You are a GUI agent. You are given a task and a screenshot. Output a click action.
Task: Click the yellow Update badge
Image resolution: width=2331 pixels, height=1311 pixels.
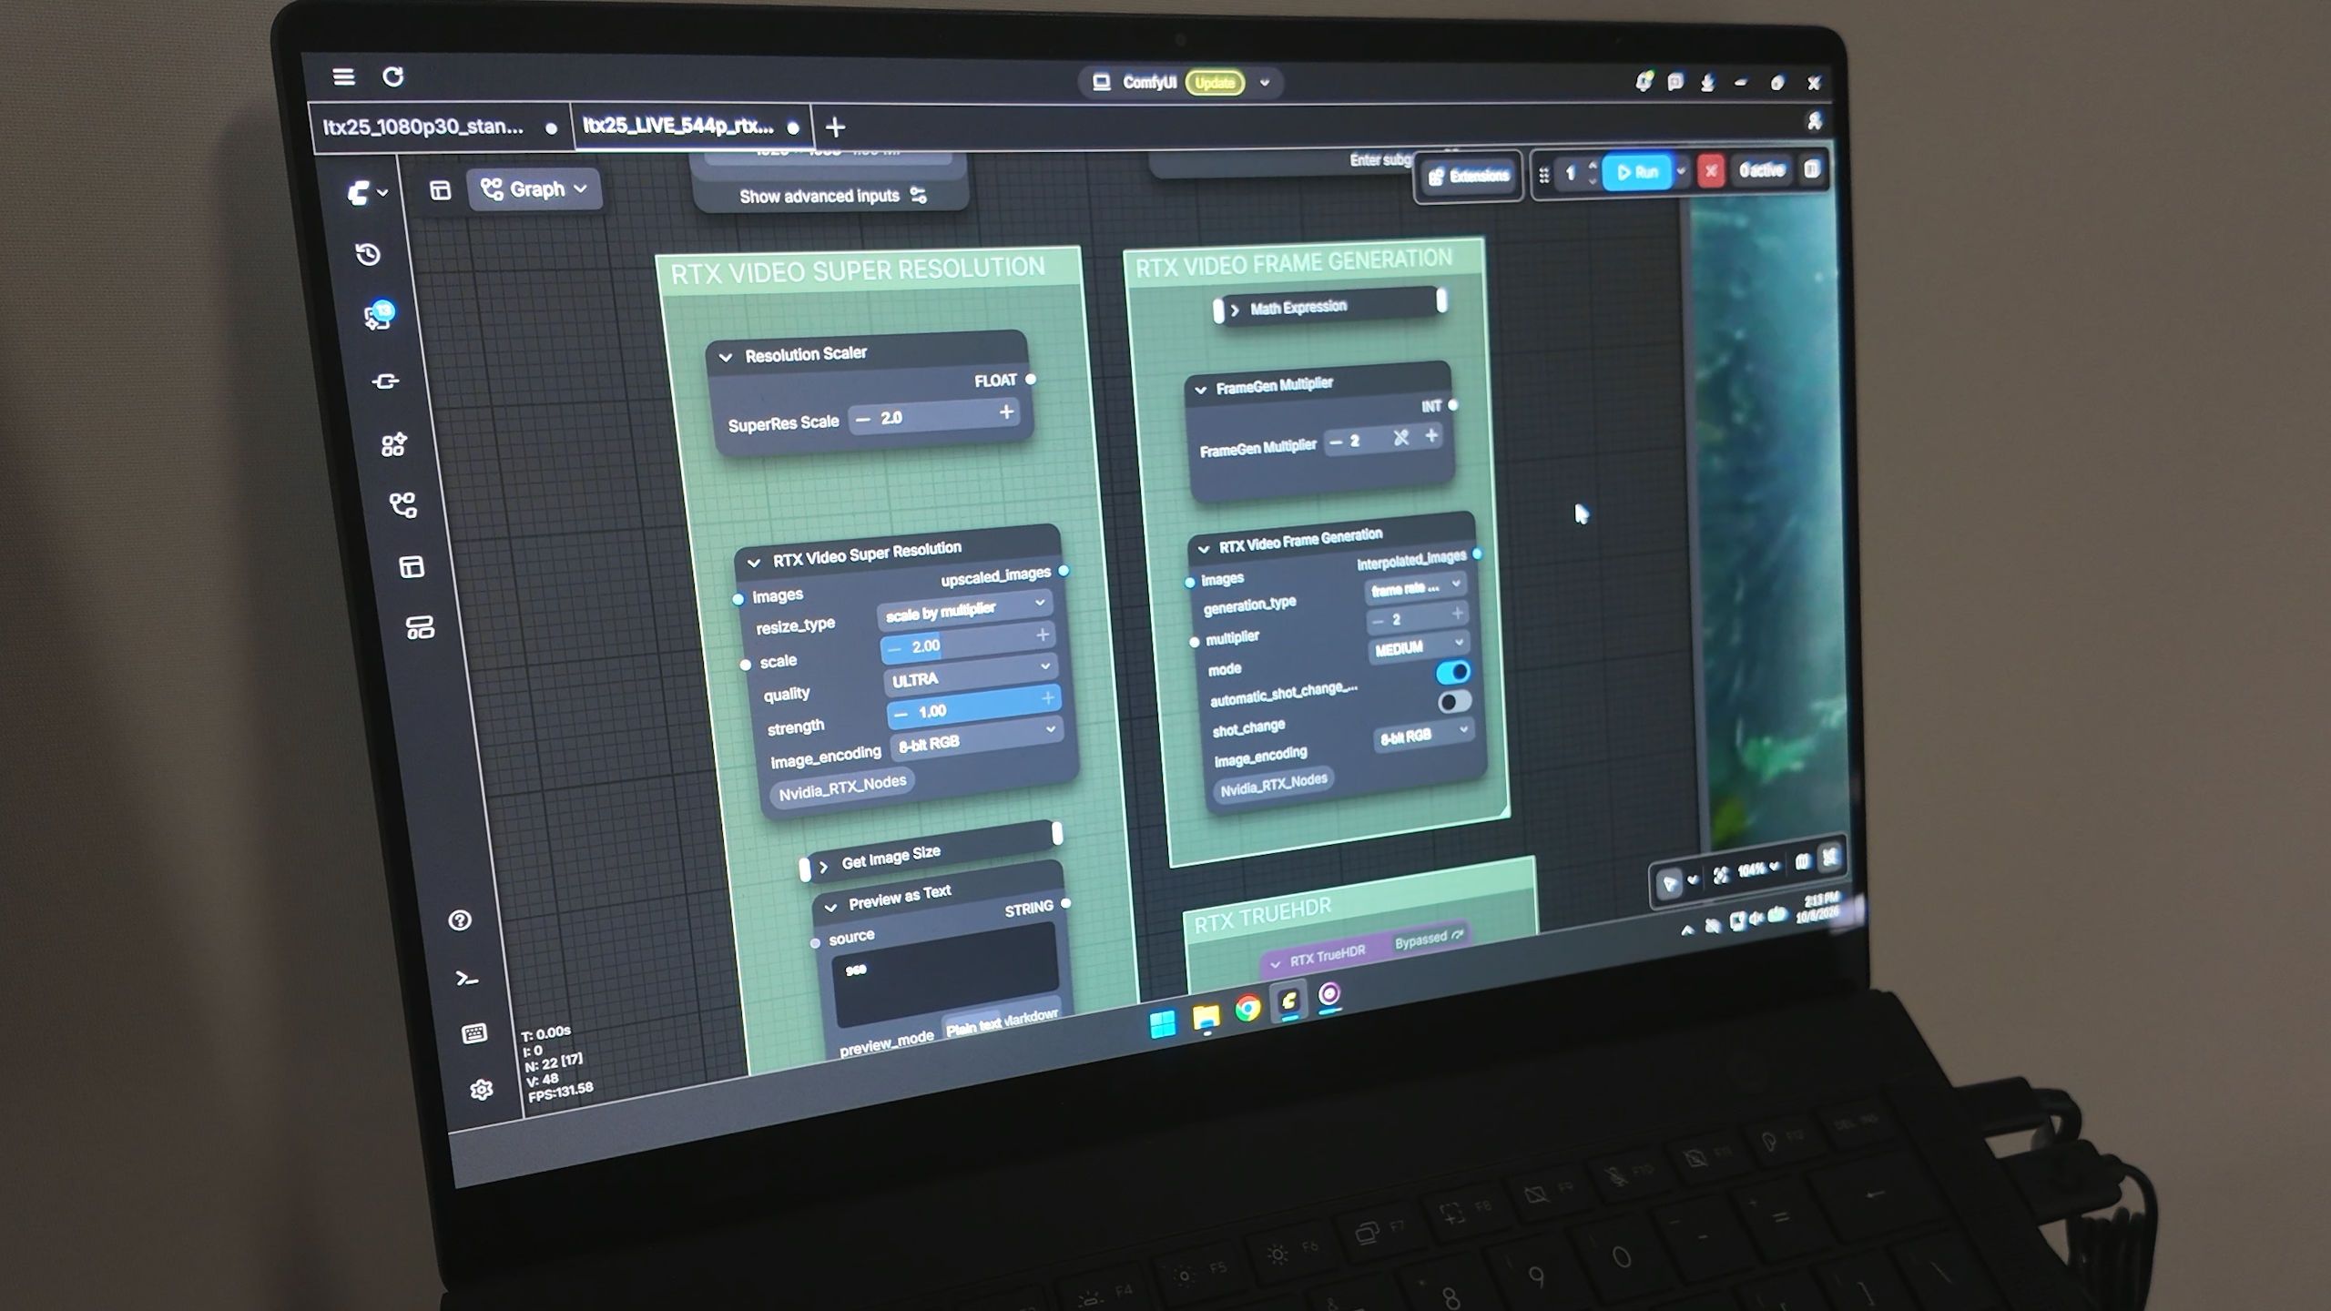pyautogui.click(x=1215, y=83)
